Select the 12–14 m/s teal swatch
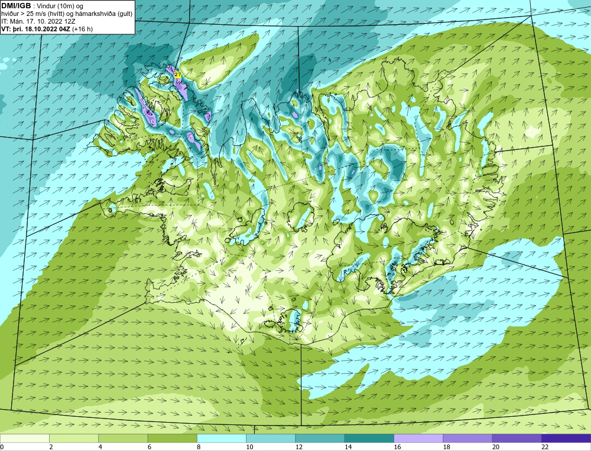The image size is (591, 451). (320, 438)
